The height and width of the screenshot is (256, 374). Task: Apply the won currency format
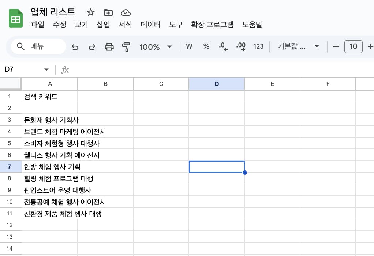pyautogui.click(x=189, y=46)
